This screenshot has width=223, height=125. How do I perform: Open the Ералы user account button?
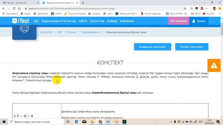click(199, 21)
